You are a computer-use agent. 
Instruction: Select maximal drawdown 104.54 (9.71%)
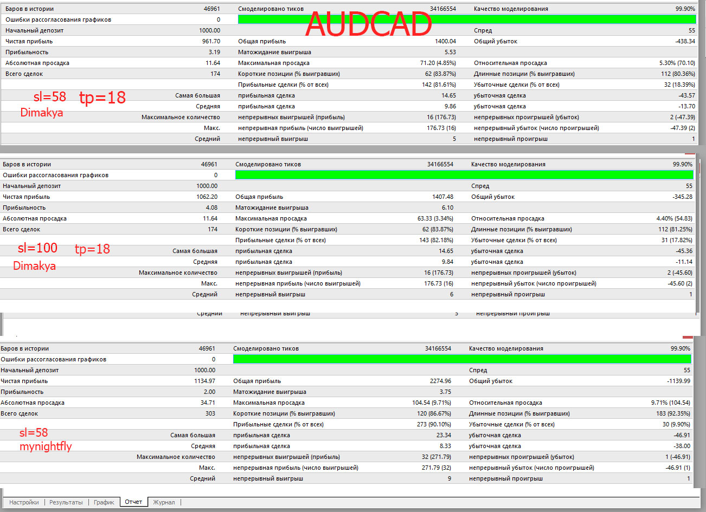point(431,403)
